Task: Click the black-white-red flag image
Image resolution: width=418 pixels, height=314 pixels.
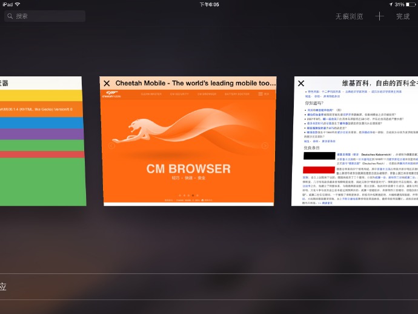Action: click(x=319, y=162)
